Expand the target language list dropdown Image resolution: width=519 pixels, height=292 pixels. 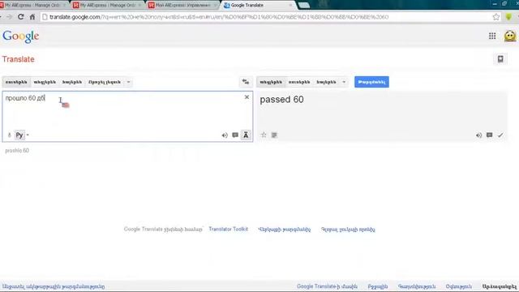coord(344,82)
